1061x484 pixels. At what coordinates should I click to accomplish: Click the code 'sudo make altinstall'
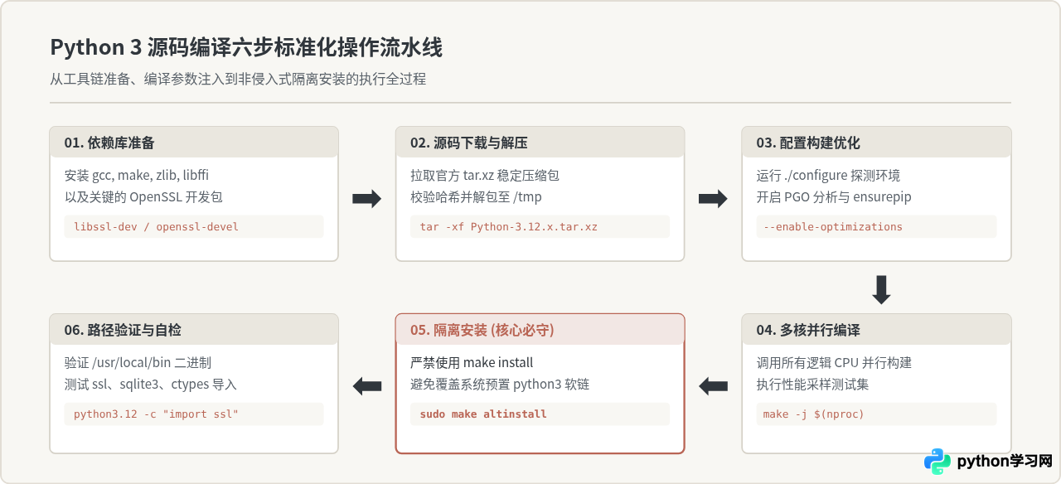[x=483, y=414]
